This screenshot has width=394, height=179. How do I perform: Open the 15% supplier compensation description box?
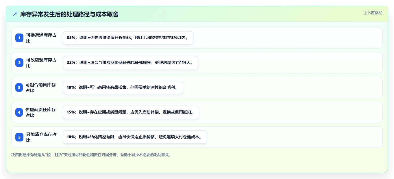tap(131, 112)
